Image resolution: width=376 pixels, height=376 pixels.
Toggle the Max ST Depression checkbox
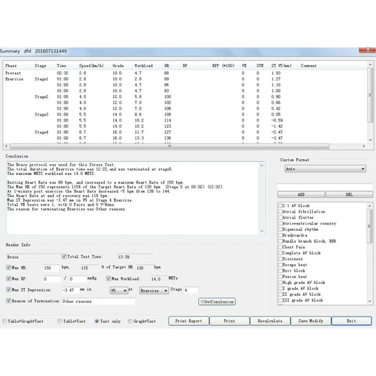(9, 290)
